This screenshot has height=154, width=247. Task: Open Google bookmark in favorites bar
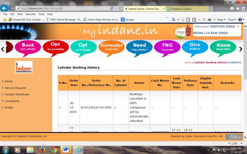(128, 20)
